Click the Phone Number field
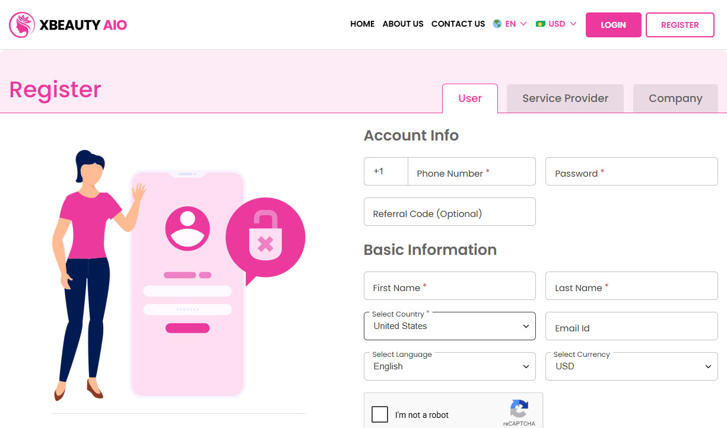 pos(471,171)
